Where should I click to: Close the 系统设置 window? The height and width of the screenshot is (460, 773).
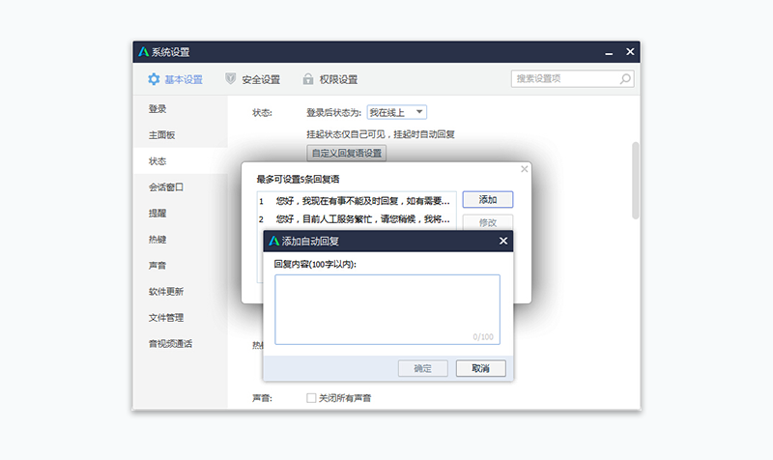(630, 52)
